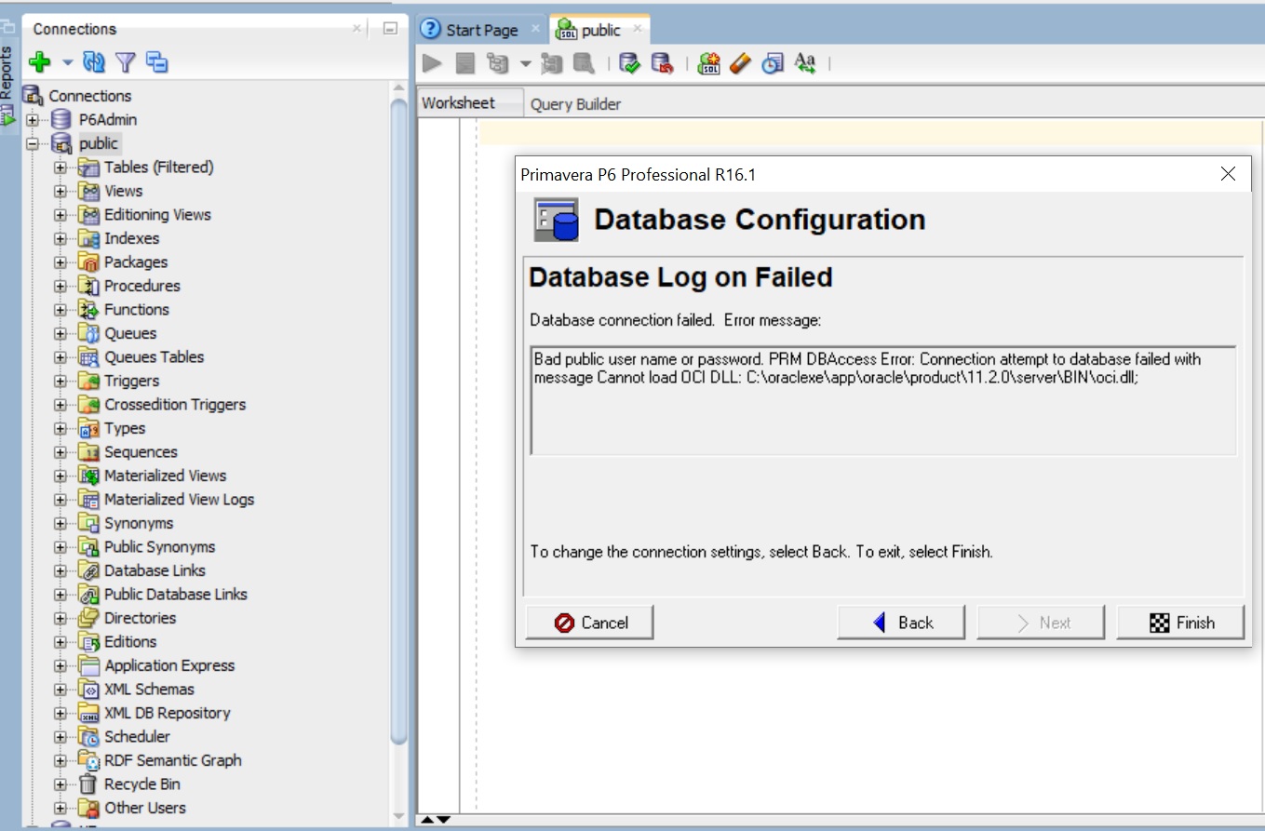Screen dimensions: 1265x831
Task: Expand the Procedures node
Action: tap(61, 286)
